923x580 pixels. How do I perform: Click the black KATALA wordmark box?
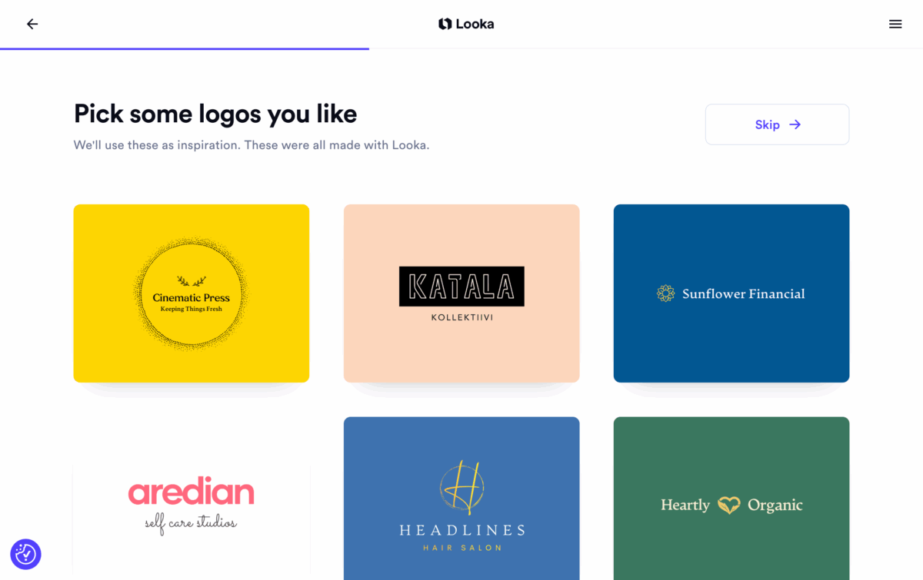(461, 287)
